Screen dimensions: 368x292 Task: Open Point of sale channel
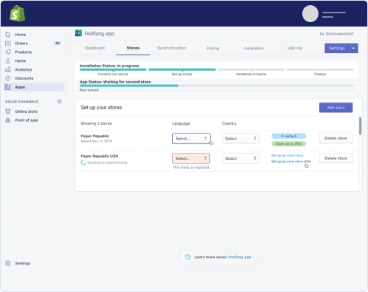tap(27, 120)
